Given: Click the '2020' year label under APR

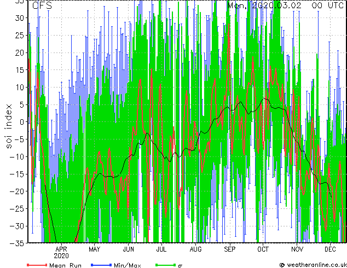Looking at the screenshot, I should 61,256.
